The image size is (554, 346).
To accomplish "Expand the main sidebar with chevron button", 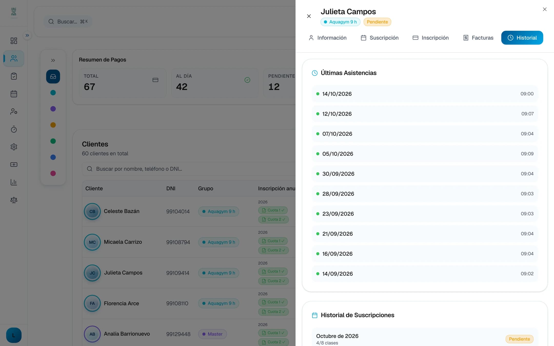I will click(x=27, y=35).
